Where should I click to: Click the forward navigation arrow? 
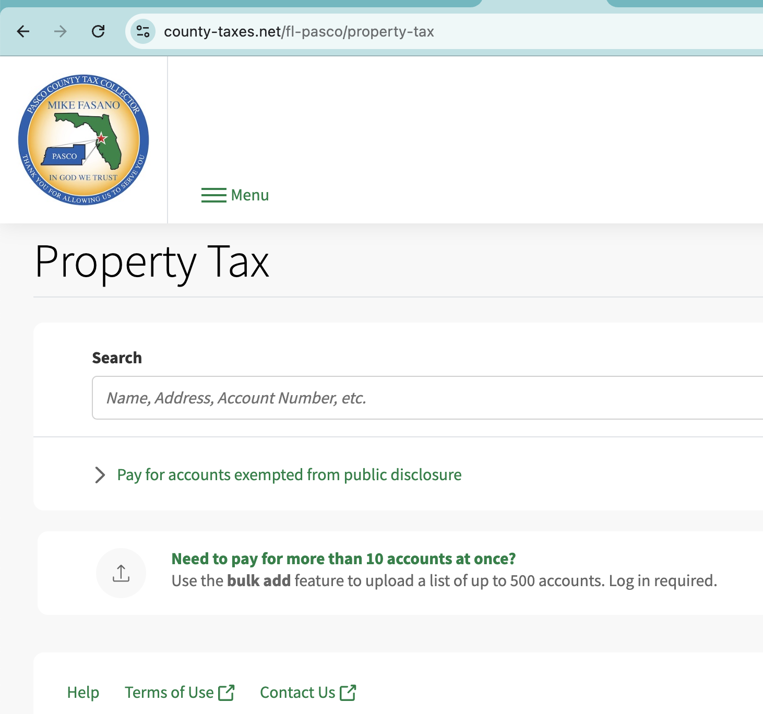tap(61, 31)
